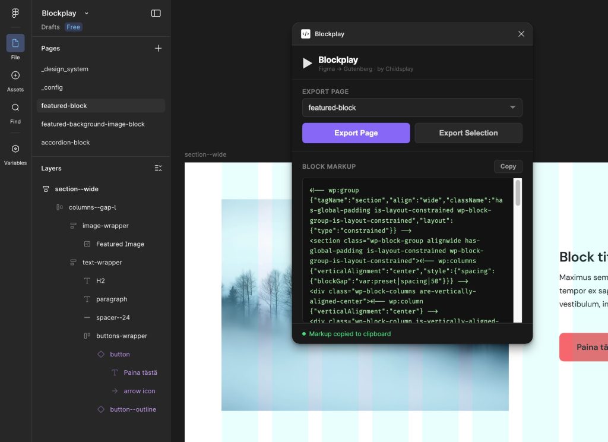Open the Variables panel icon

15,149
